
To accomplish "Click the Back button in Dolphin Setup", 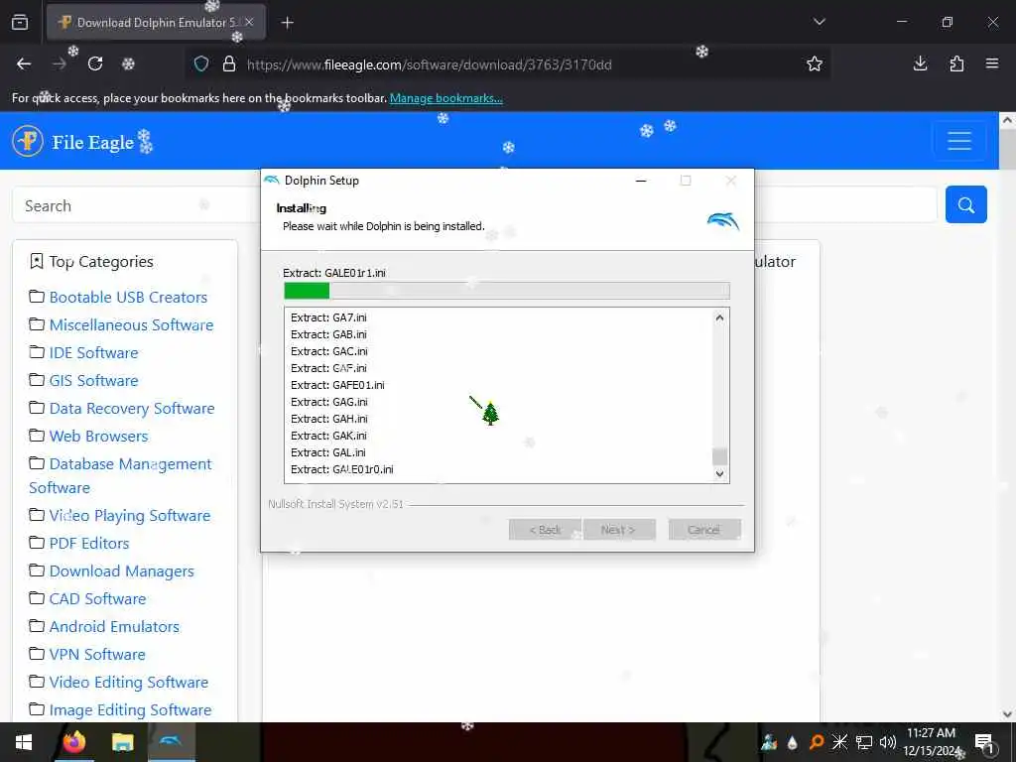I will click(x=545, y=530).
